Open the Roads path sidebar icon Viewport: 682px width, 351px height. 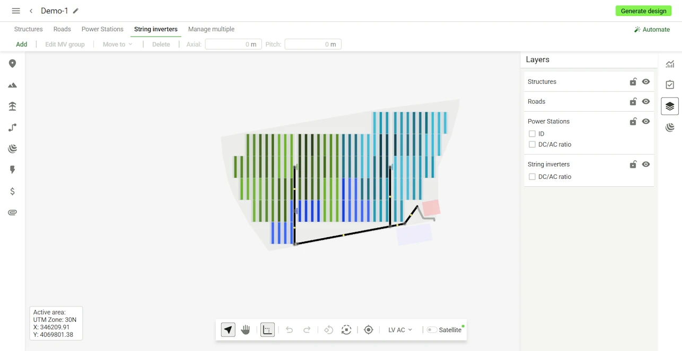point(12,128)
